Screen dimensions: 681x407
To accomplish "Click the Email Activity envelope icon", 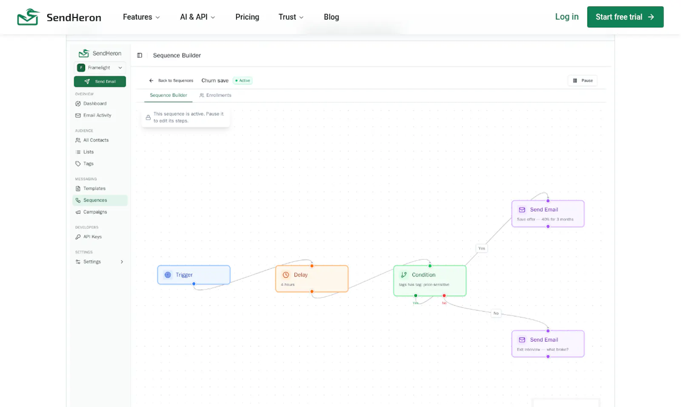I will pyautogui.click(x=78, y=115).
